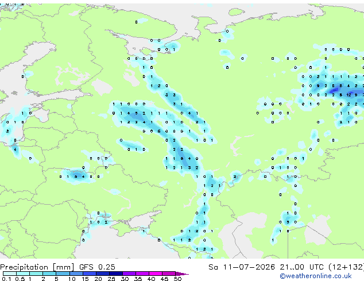Select the 0.1–0.5 mm legend color box
This screenshot has width=364, height=281.
point(10,274)
